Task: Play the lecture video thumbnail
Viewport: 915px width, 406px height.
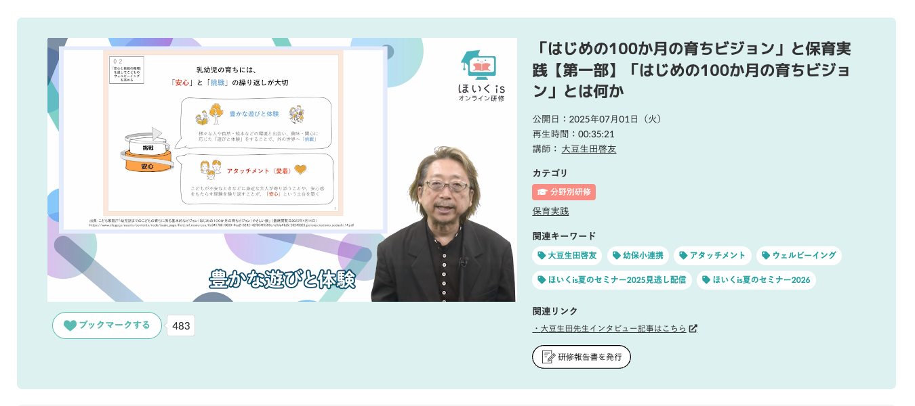Action: (282, 170)
